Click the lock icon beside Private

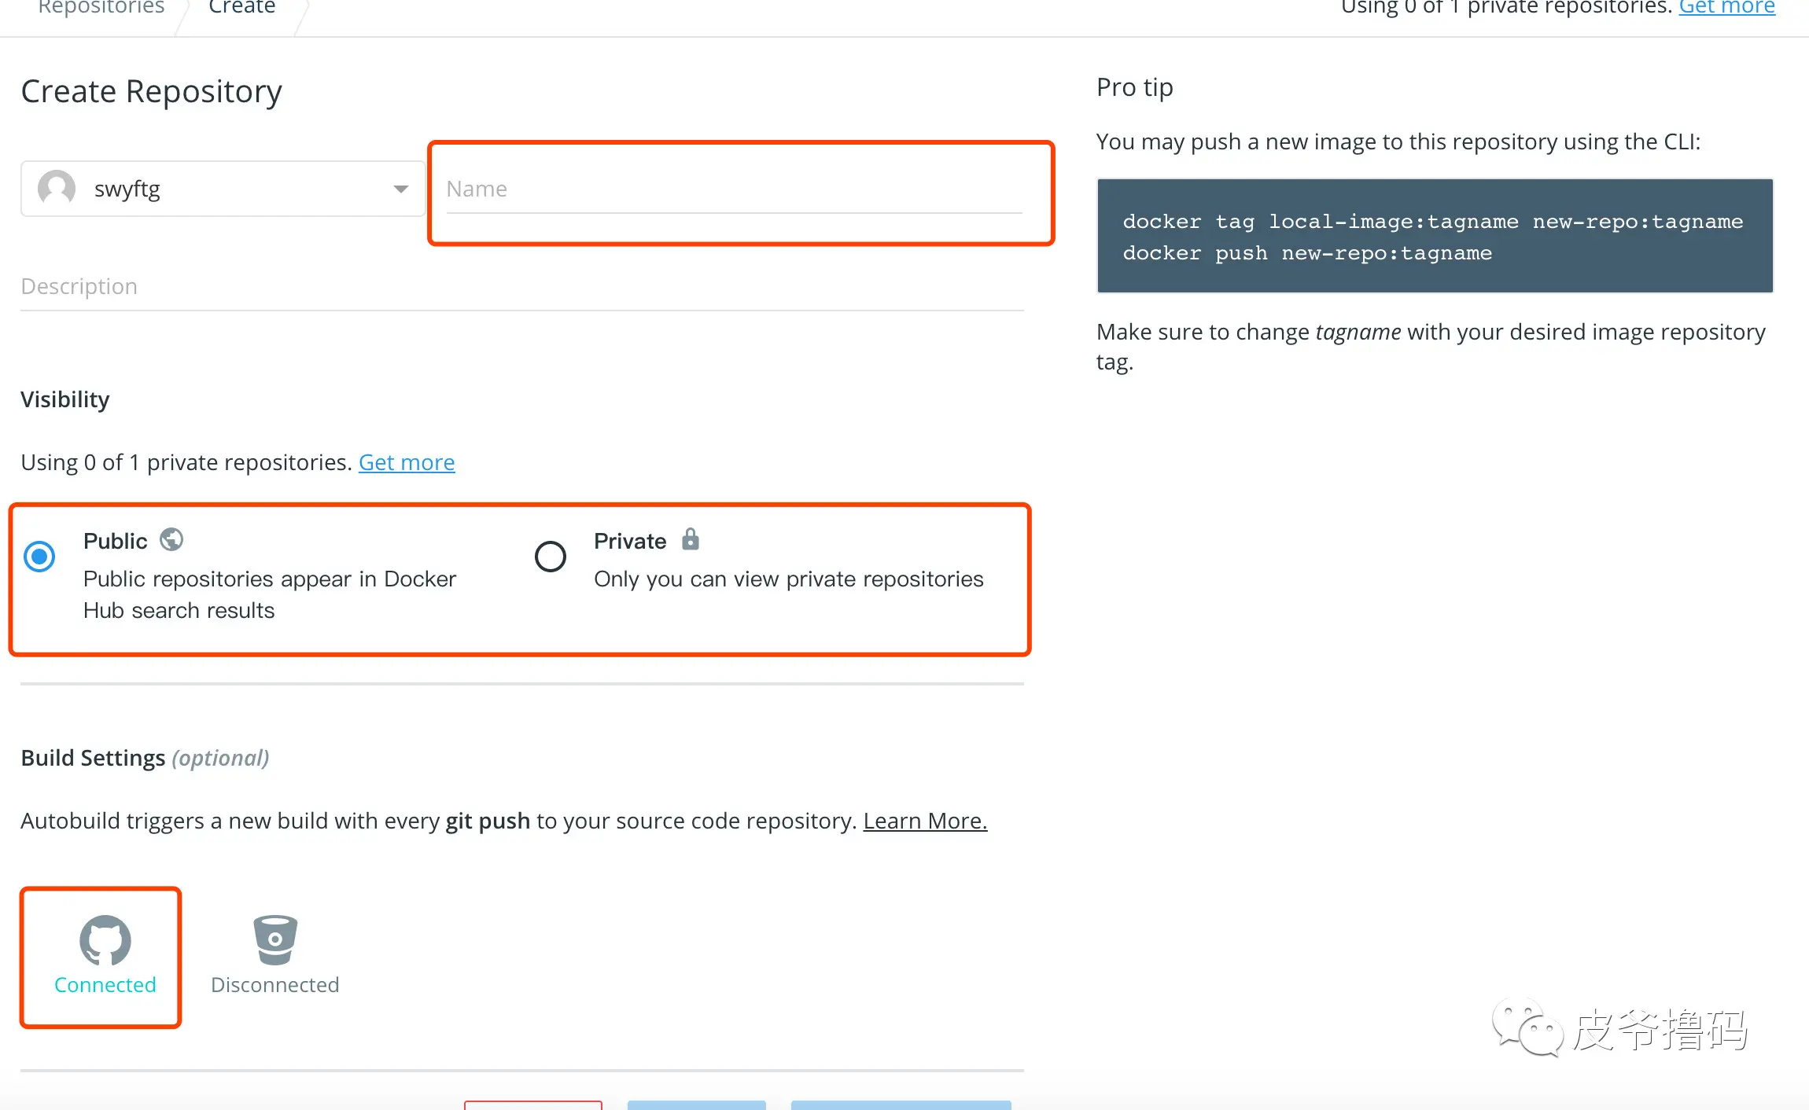click(x=690, y=540)
